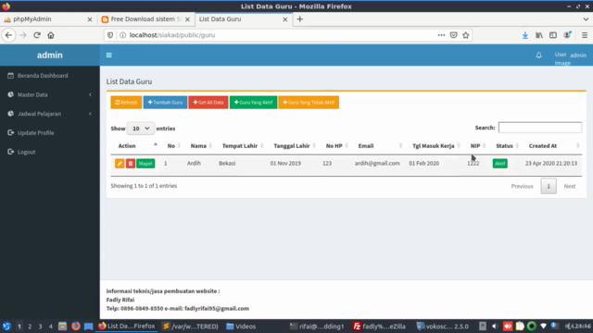The image size is (593, 333).
Task: Open Firefox downloads panel
Action: [x=525, y=35]
